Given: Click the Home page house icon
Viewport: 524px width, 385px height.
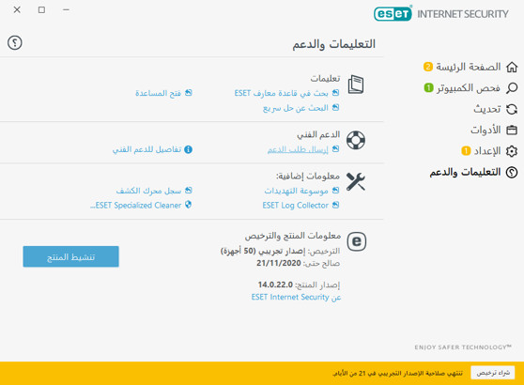Looking at the screenshot, I should pos(512,67).
